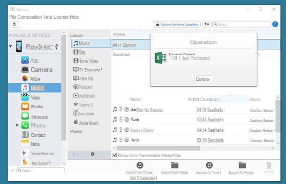Select the Music item in the device sidebar
Screen dimensions: 286x184
[35, 88]
